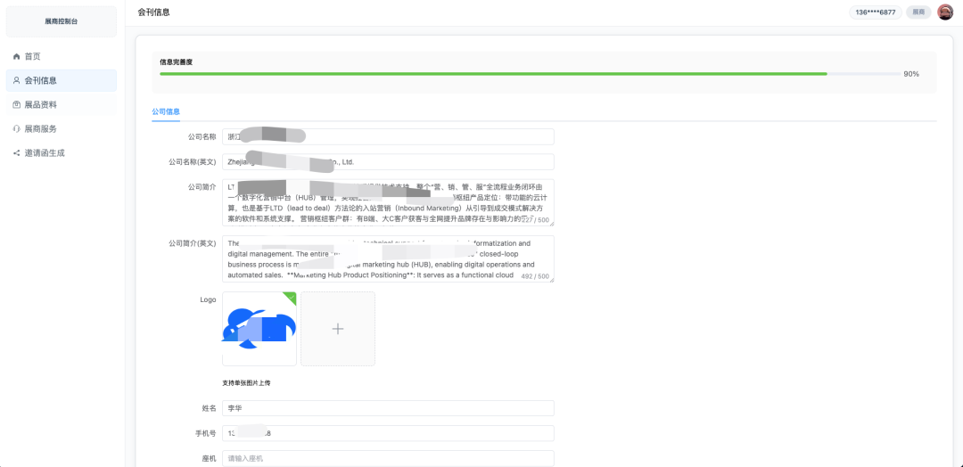This screenshot has height=467, width=963.
Task: Open 展商服务 menu item
Action: pos(62,129)
